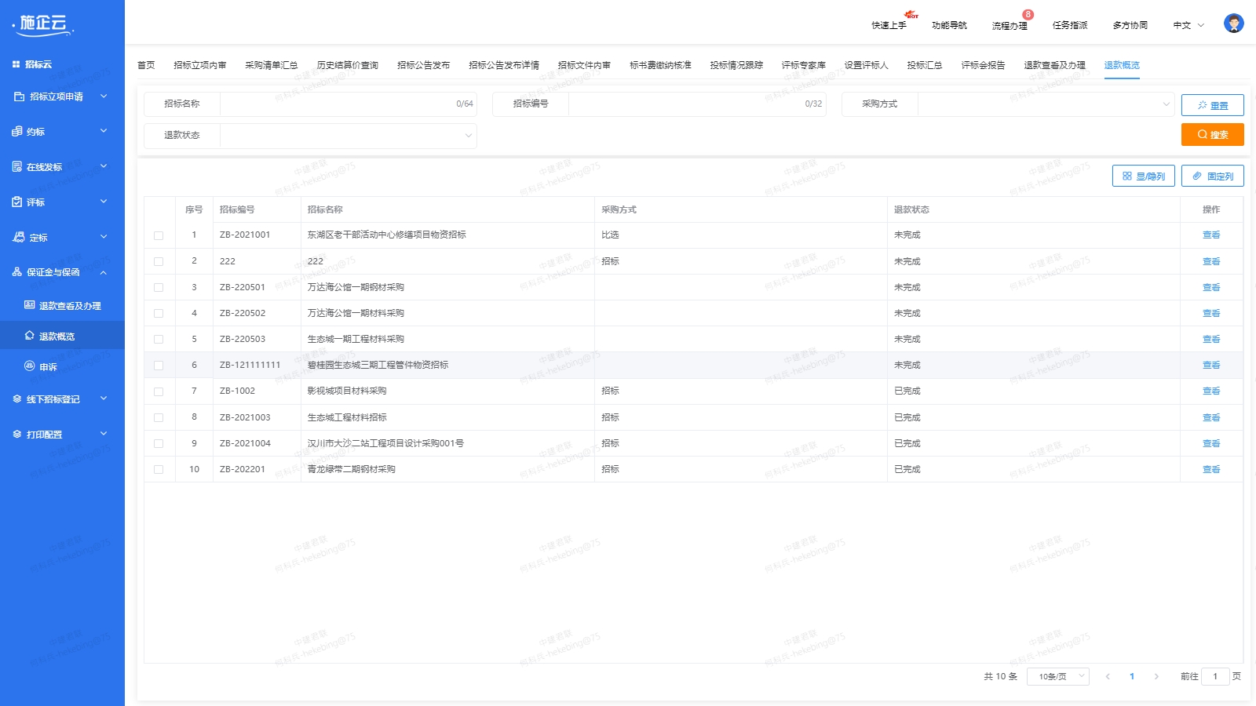This screenshot has width=1256, height=706.
Task: Switch to the 投标汇总 tab
Action: click(x=924, y=65)
